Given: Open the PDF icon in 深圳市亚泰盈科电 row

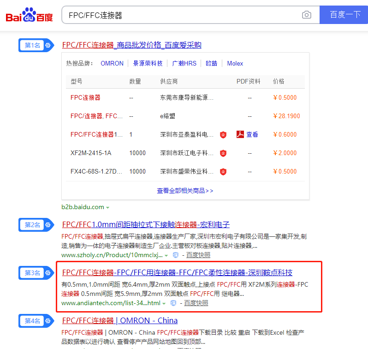Looking at the screenshot, I should pos(240,134).
